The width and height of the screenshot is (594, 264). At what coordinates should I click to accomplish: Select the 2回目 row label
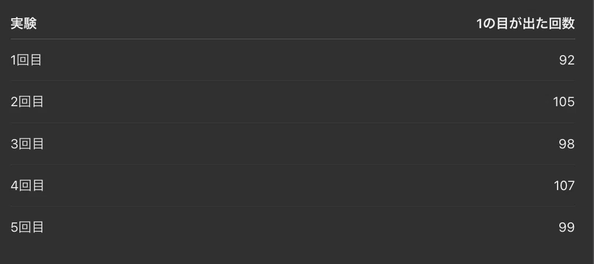click(x=27, y=102)
